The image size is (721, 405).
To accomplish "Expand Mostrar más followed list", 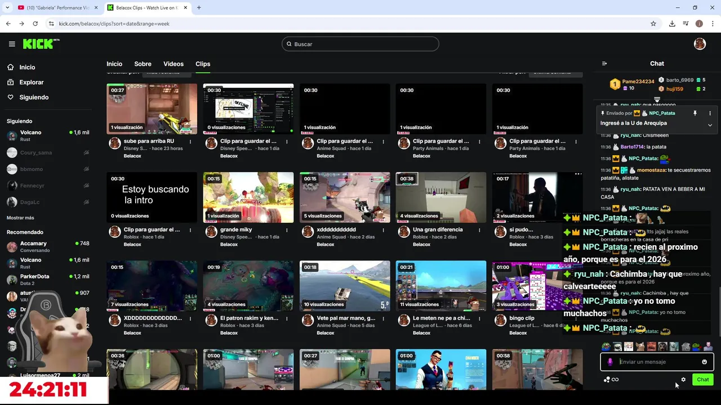I will coord(20,218).
